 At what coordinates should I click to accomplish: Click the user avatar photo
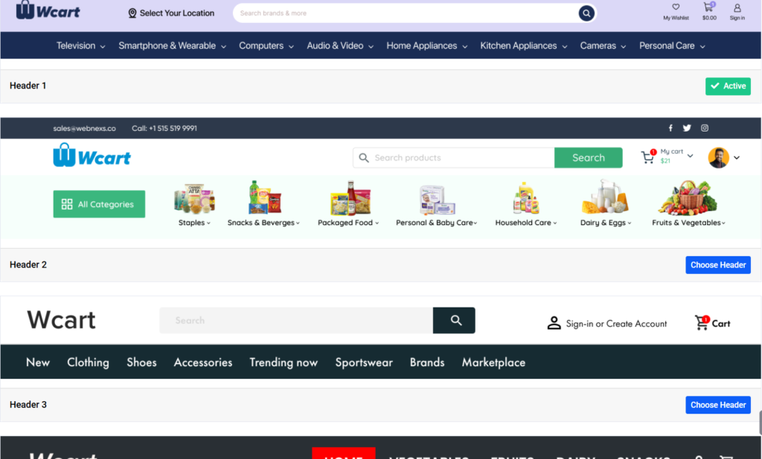click(718, 157)
